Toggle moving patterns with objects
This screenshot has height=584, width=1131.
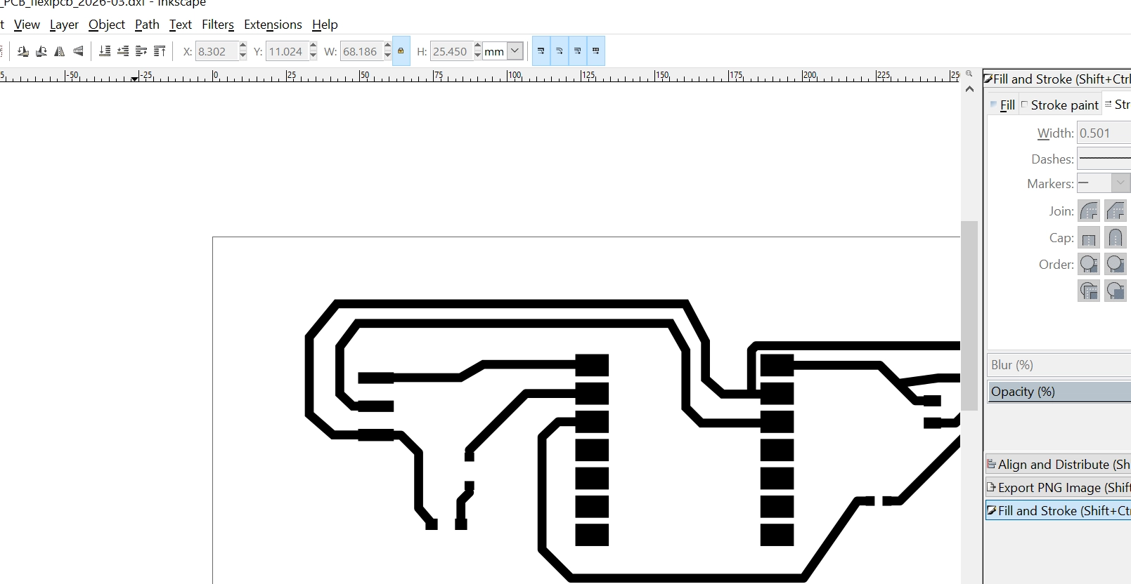pyautogui.click(x=596, y=51)
